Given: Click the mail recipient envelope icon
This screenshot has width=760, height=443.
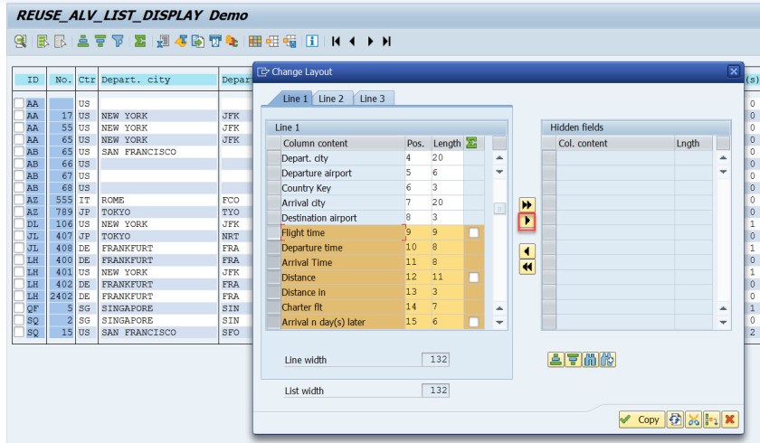Looking at the screenshot, I should [215, 42].
